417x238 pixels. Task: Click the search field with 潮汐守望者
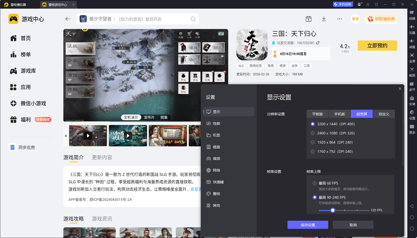click(137, 19)
